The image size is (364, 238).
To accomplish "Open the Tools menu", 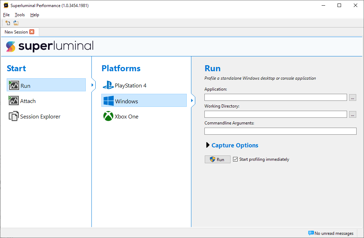I will click(x=20, y=15).
